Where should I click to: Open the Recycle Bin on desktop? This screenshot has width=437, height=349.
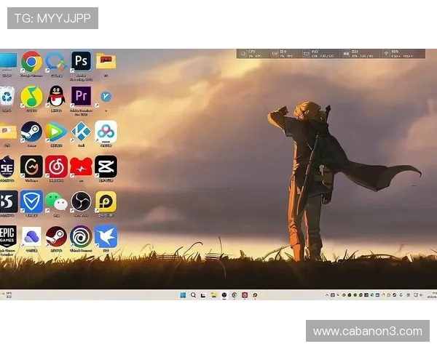coord(7,96)
